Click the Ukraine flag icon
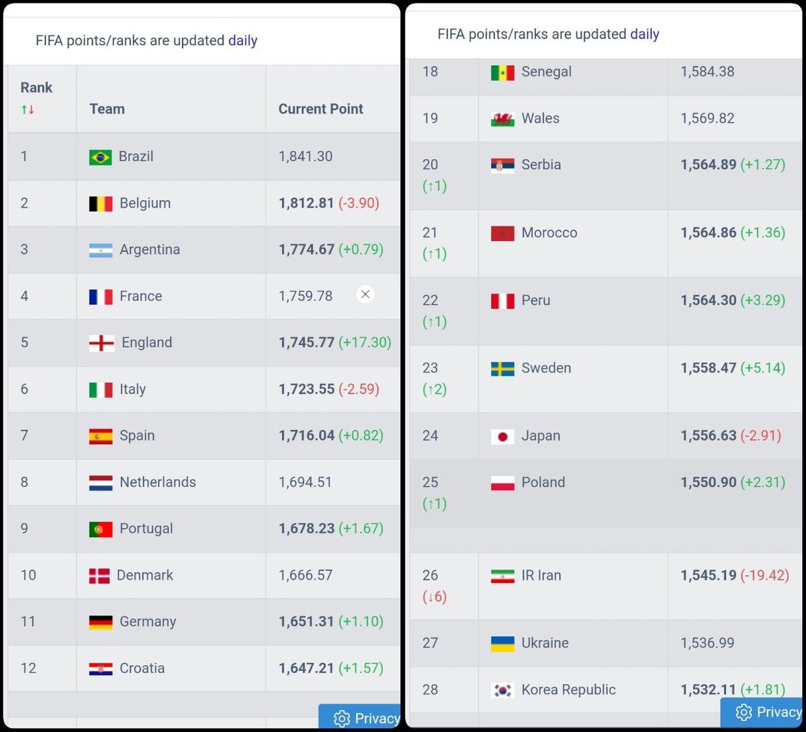 pyautogui.click(x=501, y=643)
